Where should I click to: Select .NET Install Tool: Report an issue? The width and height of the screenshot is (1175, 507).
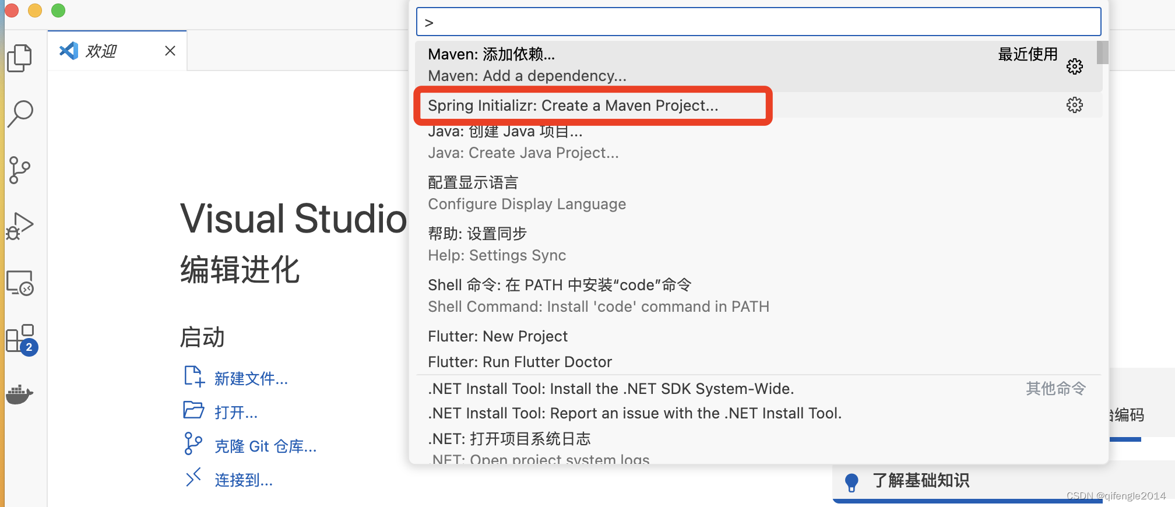click(x=758, y=413)
